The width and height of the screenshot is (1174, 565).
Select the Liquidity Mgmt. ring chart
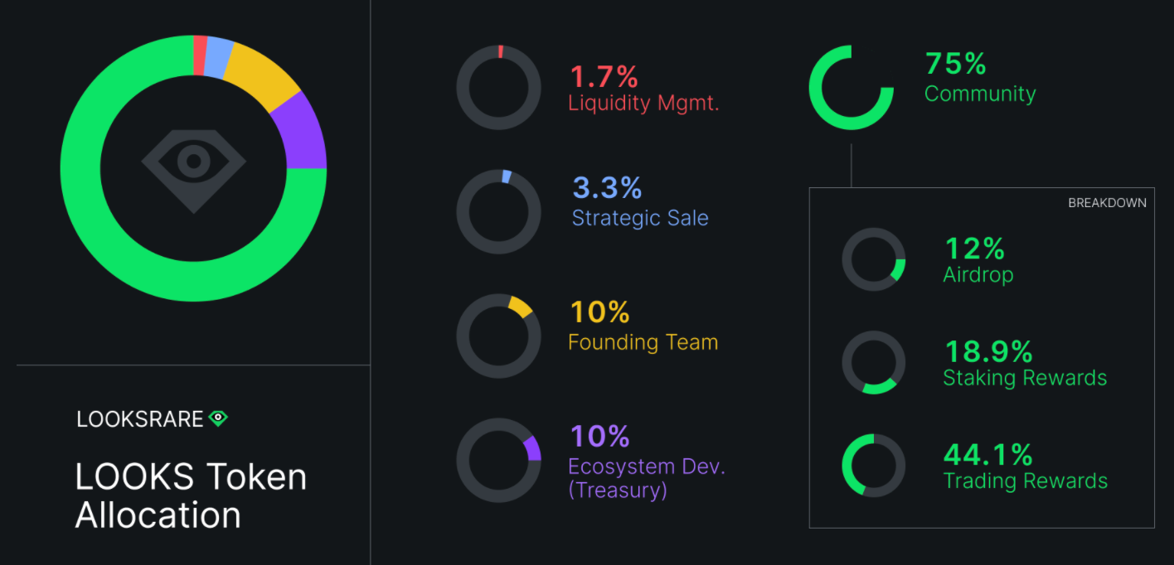[499, 88]
